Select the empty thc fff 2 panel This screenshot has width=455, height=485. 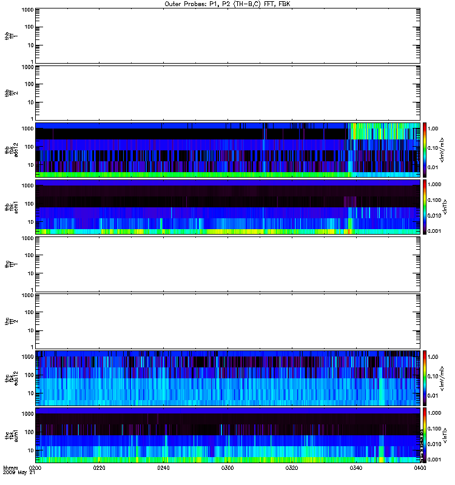click(227, 321)
